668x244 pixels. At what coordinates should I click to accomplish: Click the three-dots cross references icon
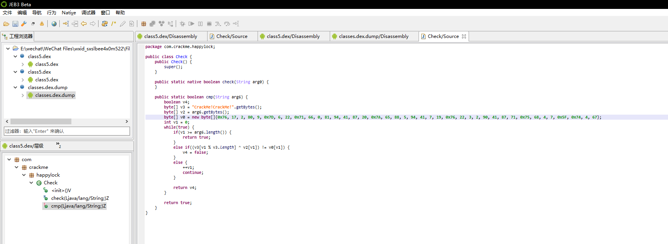(161, 24)
